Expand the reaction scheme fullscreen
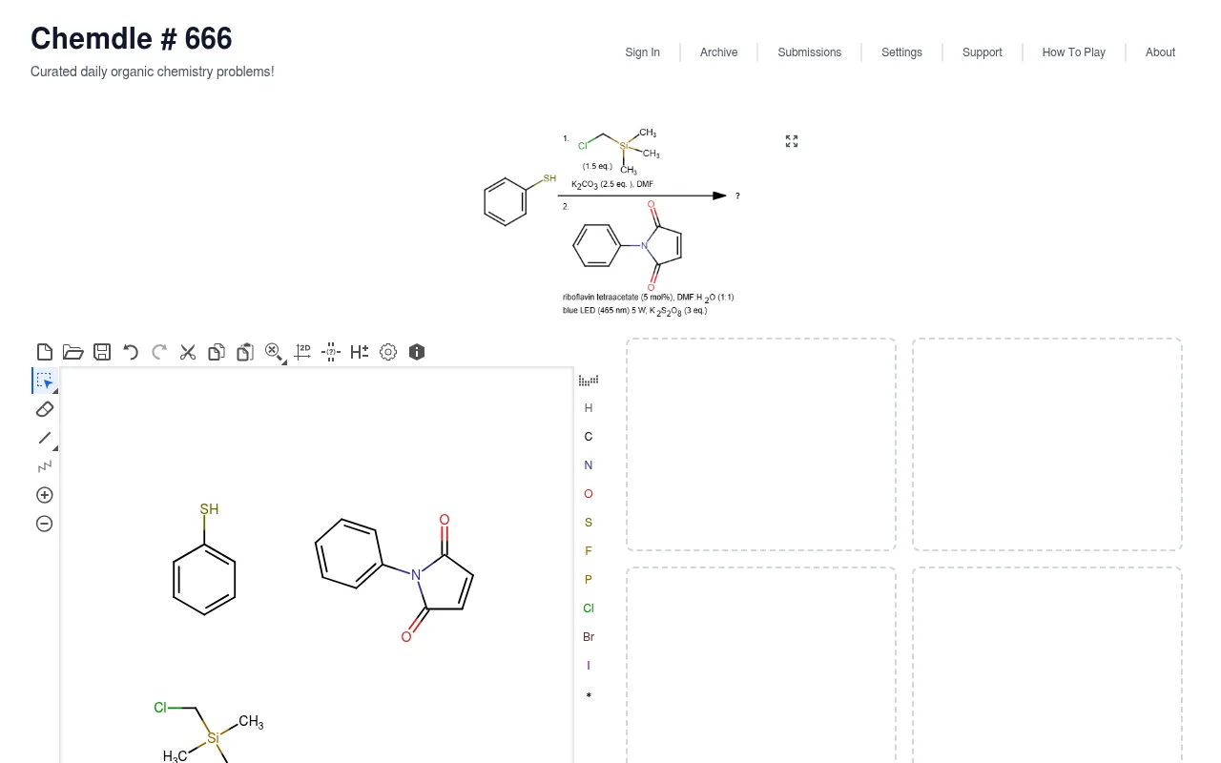The height and width of the screenshot is (763, 1221). tap(792, 141)
